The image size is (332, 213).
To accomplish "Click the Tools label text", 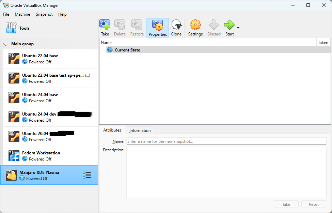I will coord(25,28).
